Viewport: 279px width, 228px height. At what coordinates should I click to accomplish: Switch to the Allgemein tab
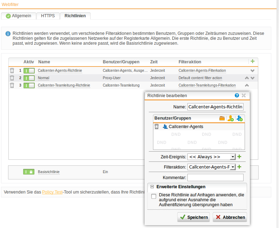click(19, 16)
